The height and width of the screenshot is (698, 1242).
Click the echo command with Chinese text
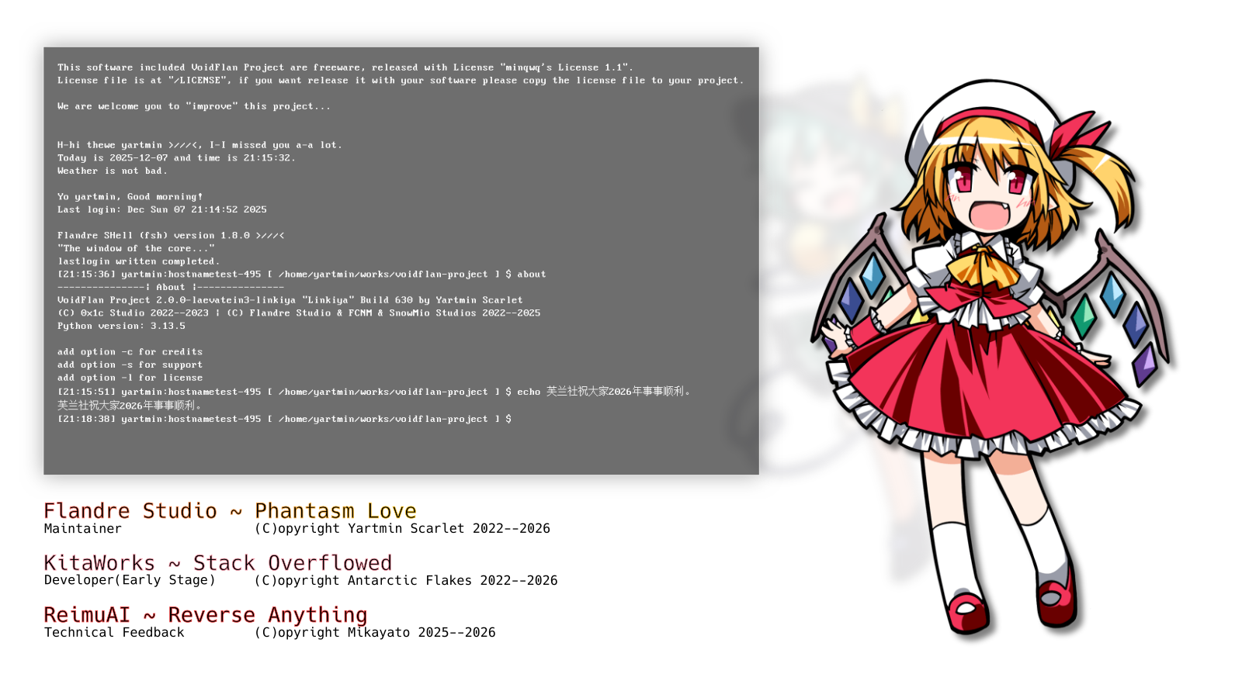click(602, 392)
